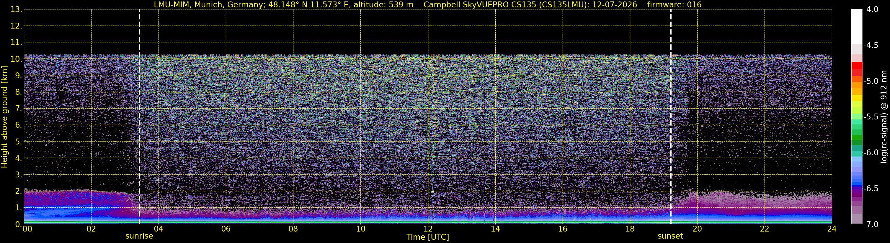Click the height axis tick label 7

click(x=19, y=109)
